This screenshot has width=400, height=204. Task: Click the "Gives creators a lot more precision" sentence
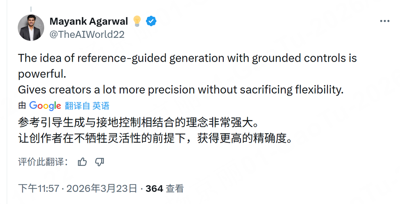(x=180, y=89)
